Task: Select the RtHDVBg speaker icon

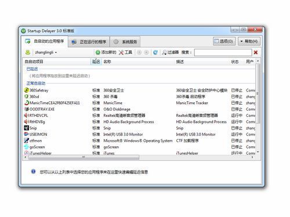Action: coord(26,122)
